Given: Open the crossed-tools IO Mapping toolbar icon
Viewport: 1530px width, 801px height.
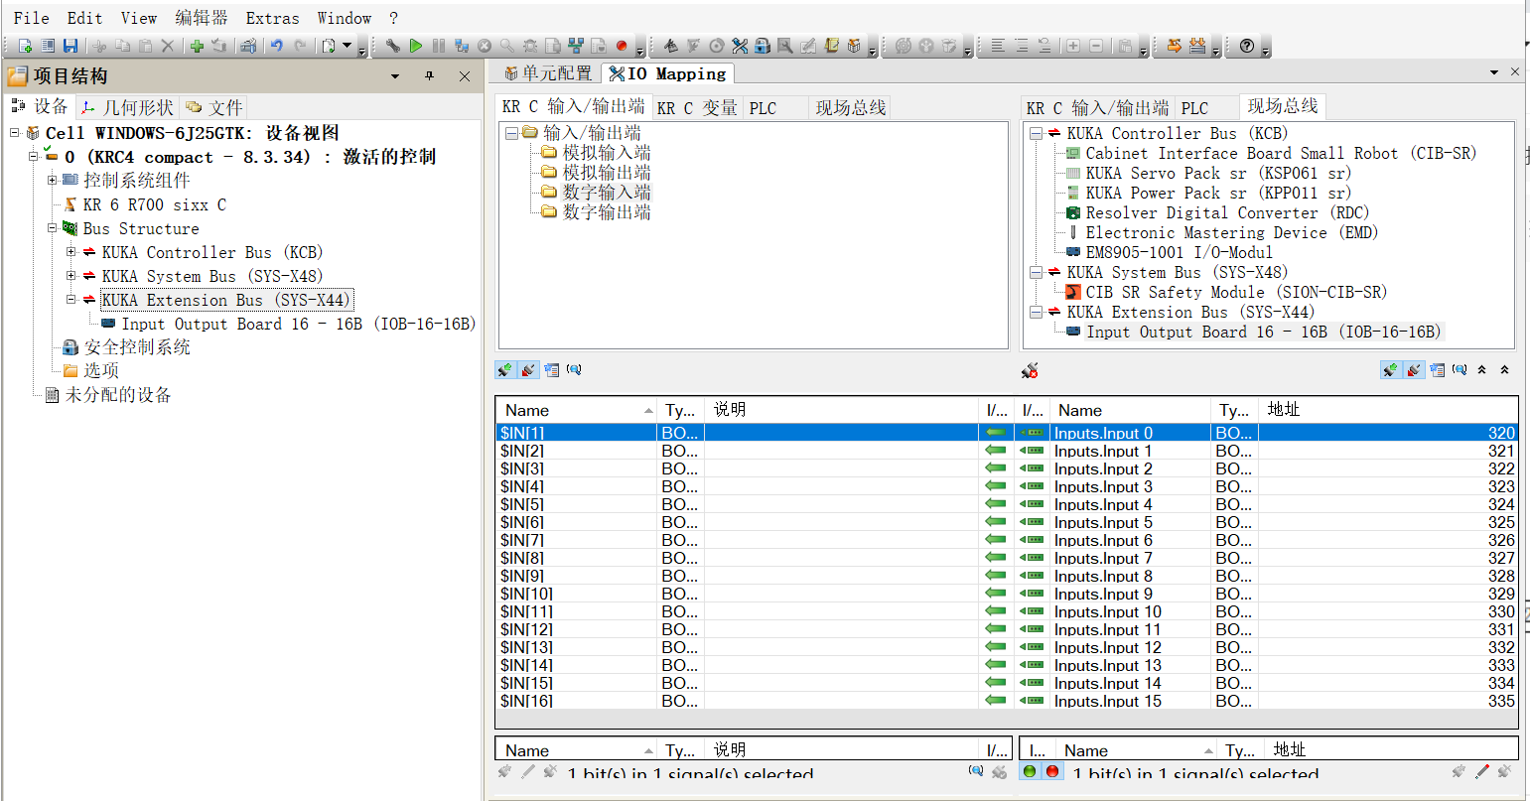Looking at the screenshot, I should click(740, 46).
